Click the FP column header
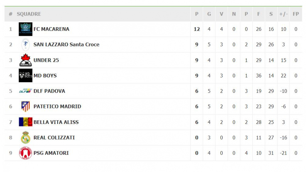Image resolution: width=306 pixels, height=172 pixels. (x=296, y=14)
